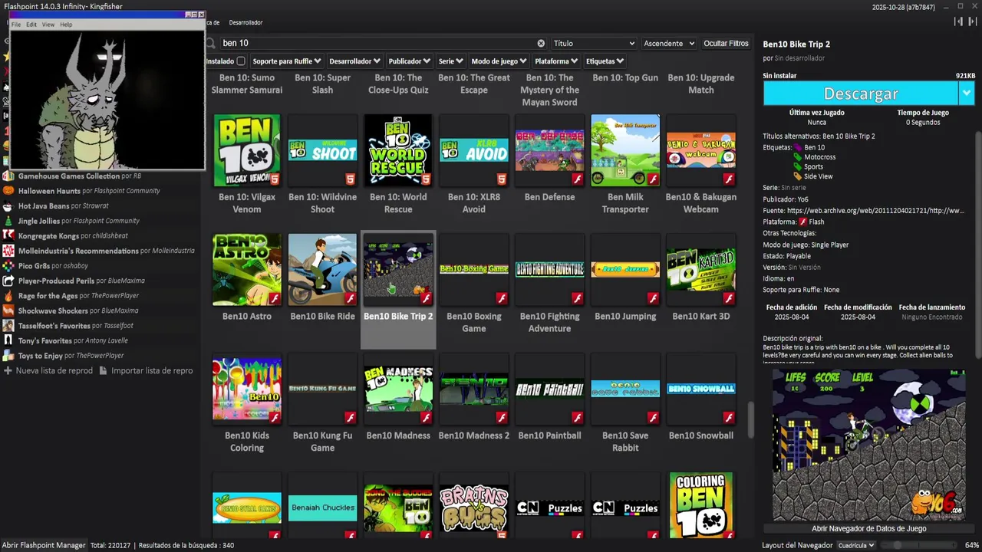
Task: Click the Ocultar Filtros button
Action: point(726,44)
